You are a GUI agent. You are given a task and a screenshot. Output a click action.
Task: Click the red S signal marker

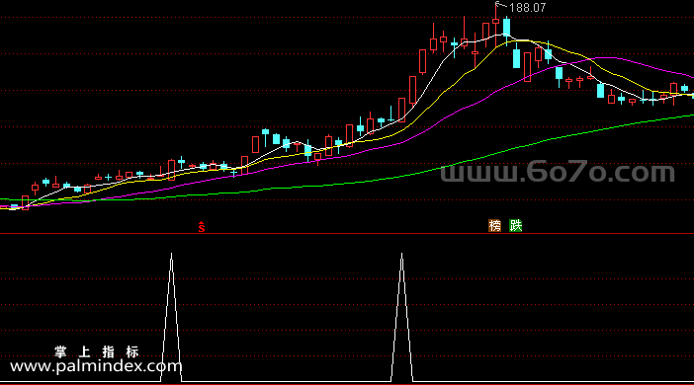202,227
